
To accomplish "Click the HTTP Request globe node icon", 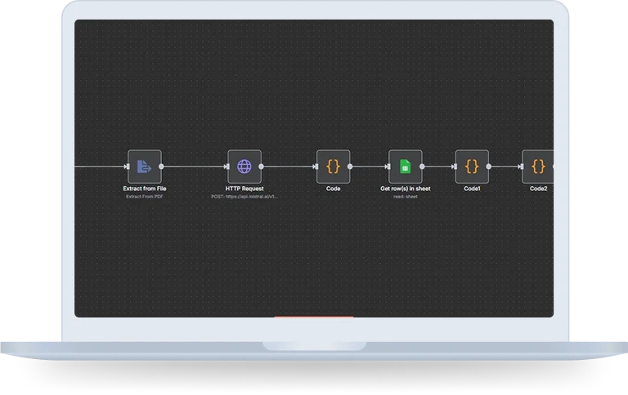I will coord(244,166).
